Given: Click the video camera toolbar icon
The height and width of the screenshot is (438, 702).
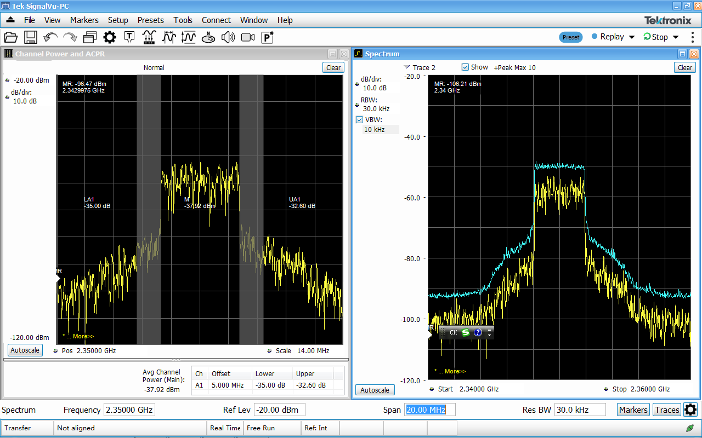Looking at the screenshot, I should coord(248,37).
